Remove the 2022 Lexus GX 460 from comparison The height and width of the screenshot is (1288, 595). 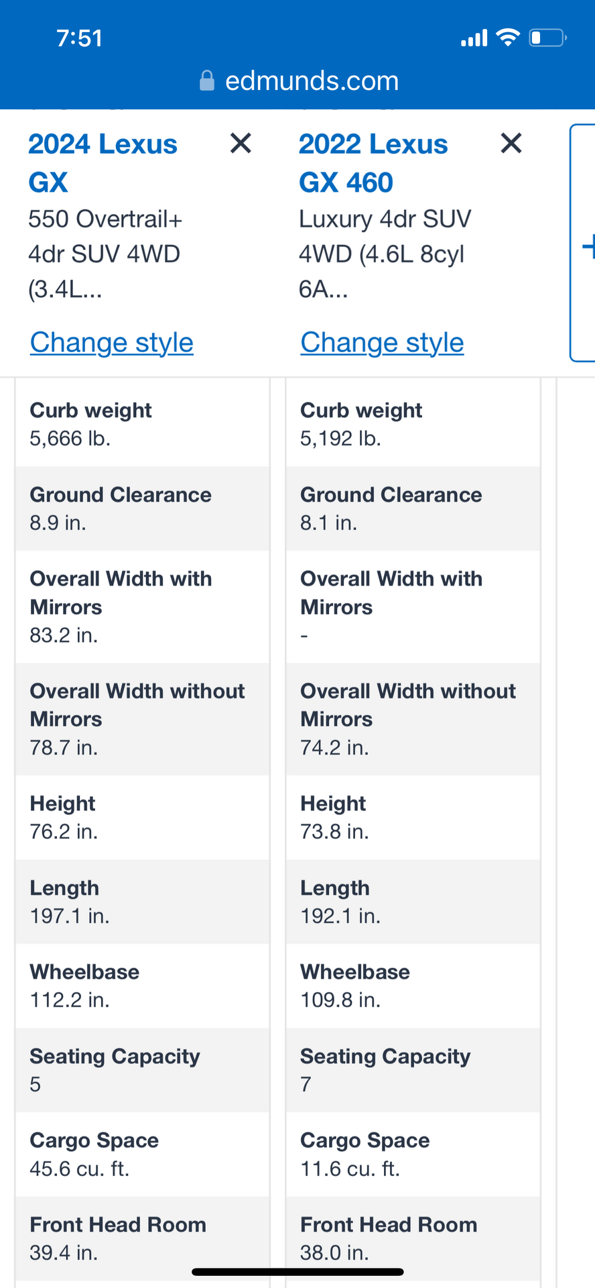[511, 143]
